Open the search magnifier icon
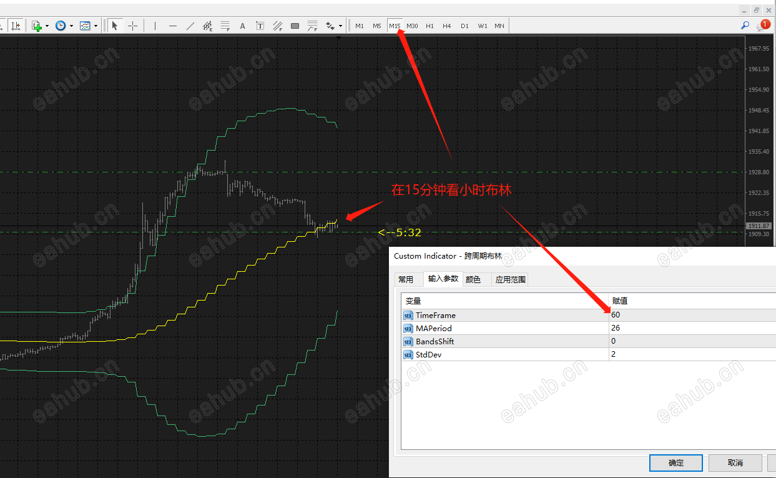 [x=745, y=26]
